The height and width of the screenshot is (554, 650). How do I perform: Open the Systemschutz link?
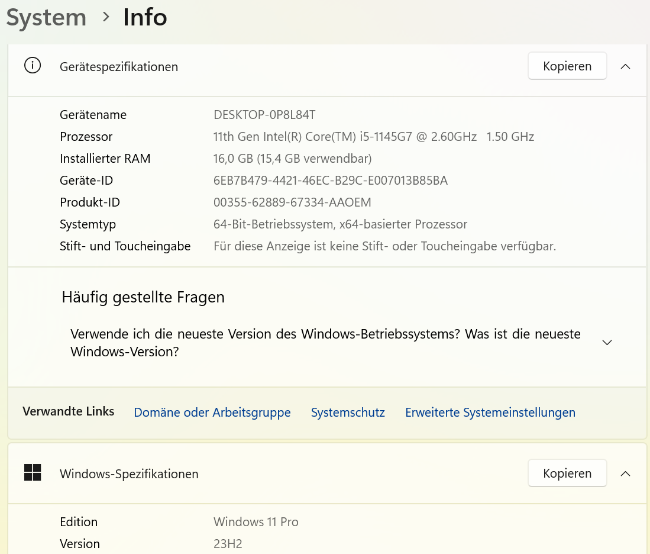tap(348, 413)
